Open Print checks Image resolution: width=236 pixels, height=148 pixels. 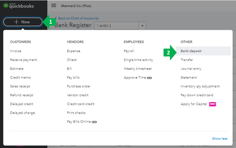pyautogui.click(x=76, y=113)
